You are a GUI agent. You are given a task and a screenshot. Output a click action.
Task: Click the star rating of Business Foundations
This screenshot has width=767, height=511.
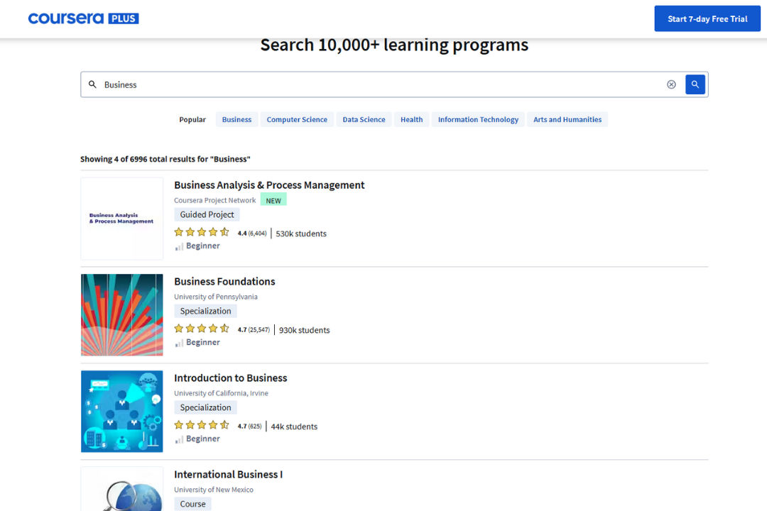(202, 328)
